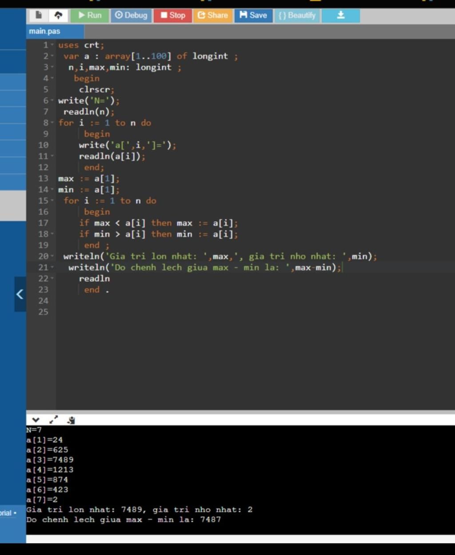Image resolution: width=455 pixels, height=555 pixels.
Task: Click the copy console output icon
Action: tap(71, 420)
